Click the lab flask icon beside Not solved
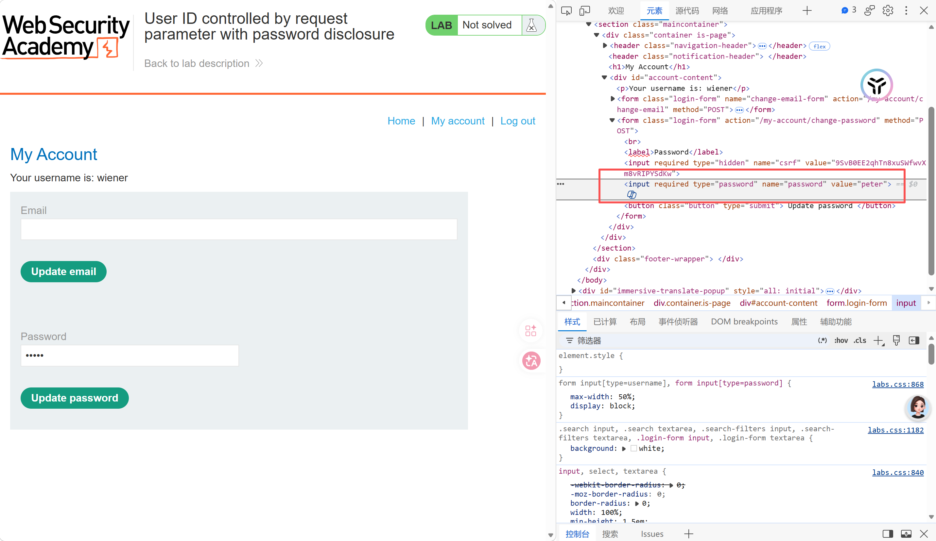936x541 pixels. (x=531, y=25)
